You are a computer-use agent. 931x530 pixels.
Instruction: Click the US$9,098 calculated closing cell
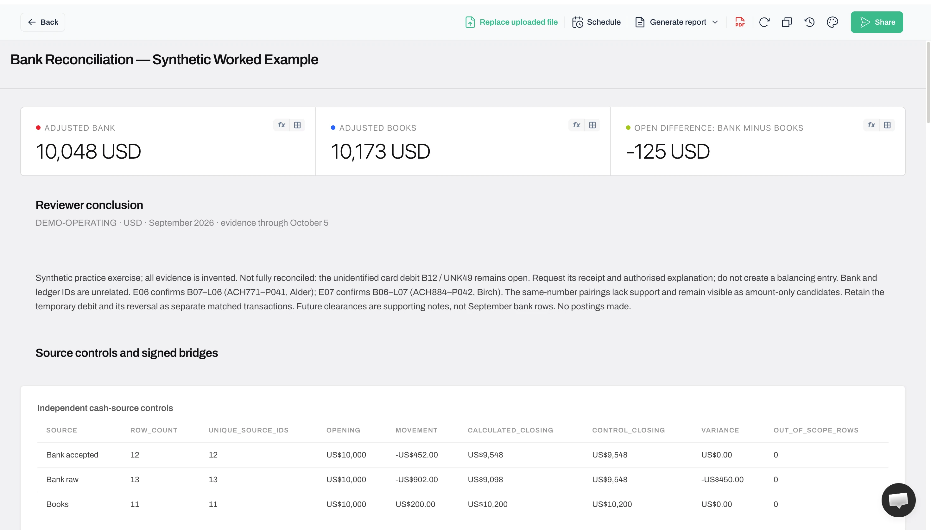(485, 480)
